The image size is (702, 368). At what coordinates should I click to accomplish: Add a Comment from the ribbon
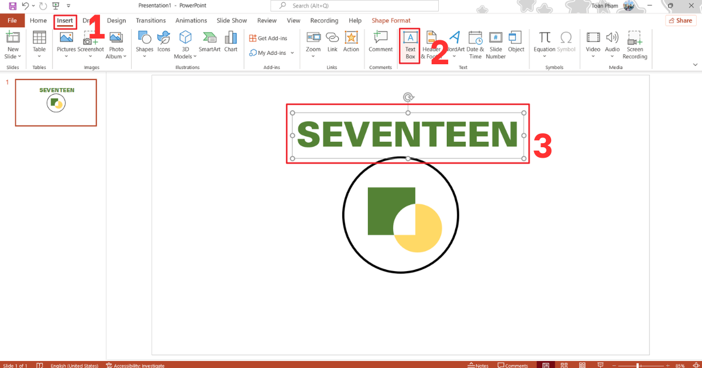[x=381, y=42]
